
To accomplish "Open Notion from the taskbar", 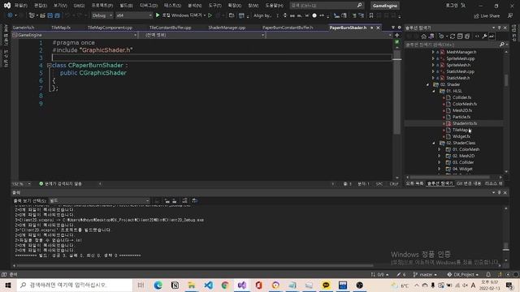I will tap(175, 285).
